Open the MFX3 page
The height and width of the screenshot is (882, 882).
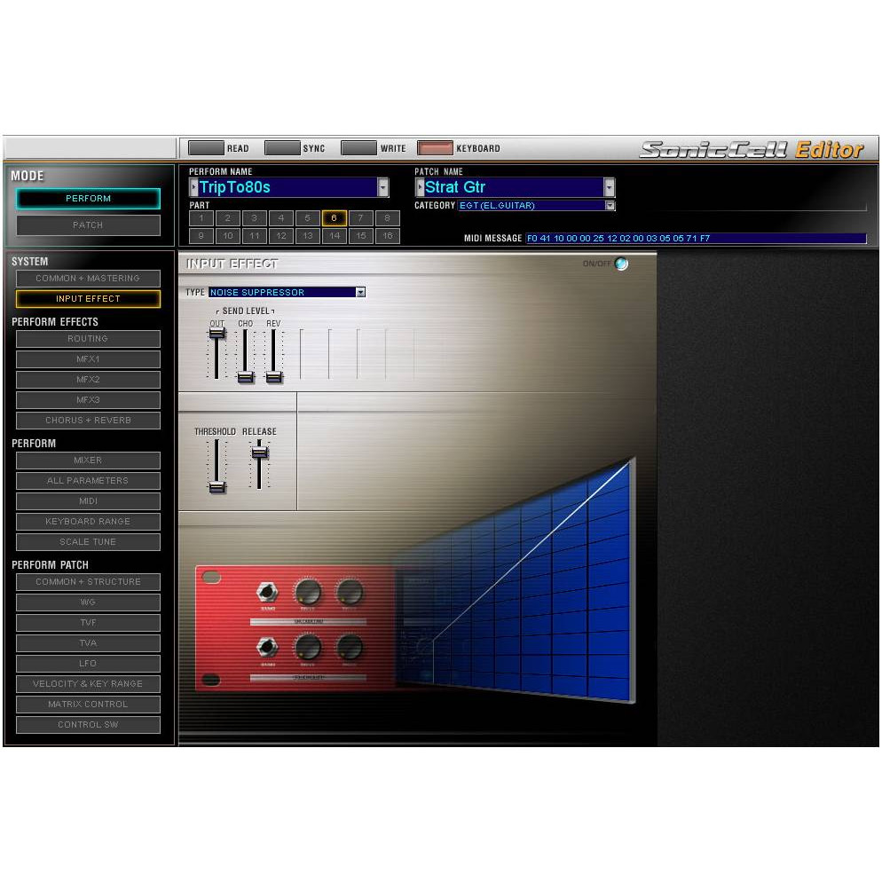(x=89, y=400)
